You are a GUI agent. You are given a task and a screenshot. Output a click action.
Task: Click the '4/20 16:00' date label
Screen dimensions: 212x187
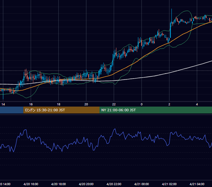(31, 184)
